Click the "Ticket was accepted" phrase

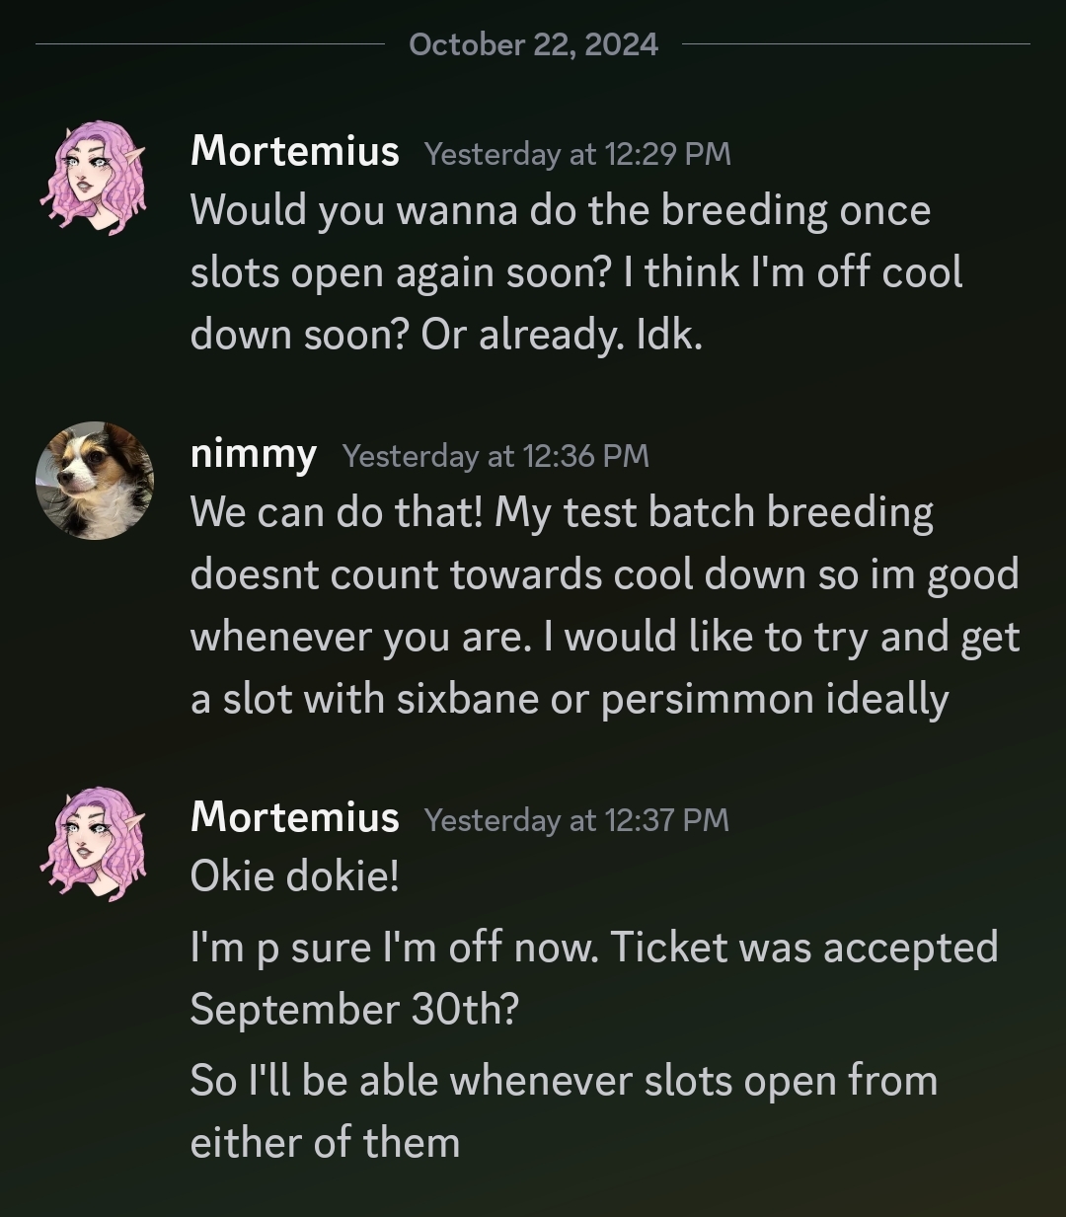tap(803, 948)
